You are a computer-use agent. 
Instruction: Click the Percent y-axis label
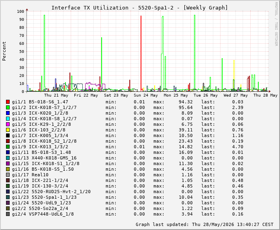tap(4, 51)
